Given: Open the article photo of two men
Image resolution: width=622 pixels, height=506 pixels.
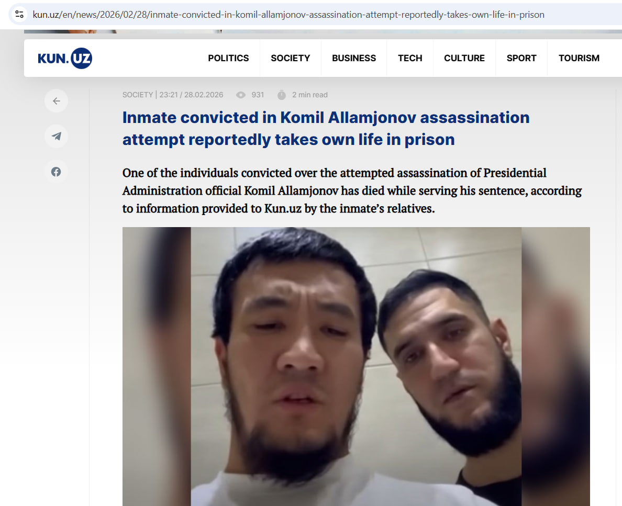Looking at the screenshot, I should [x=356, y=366].
